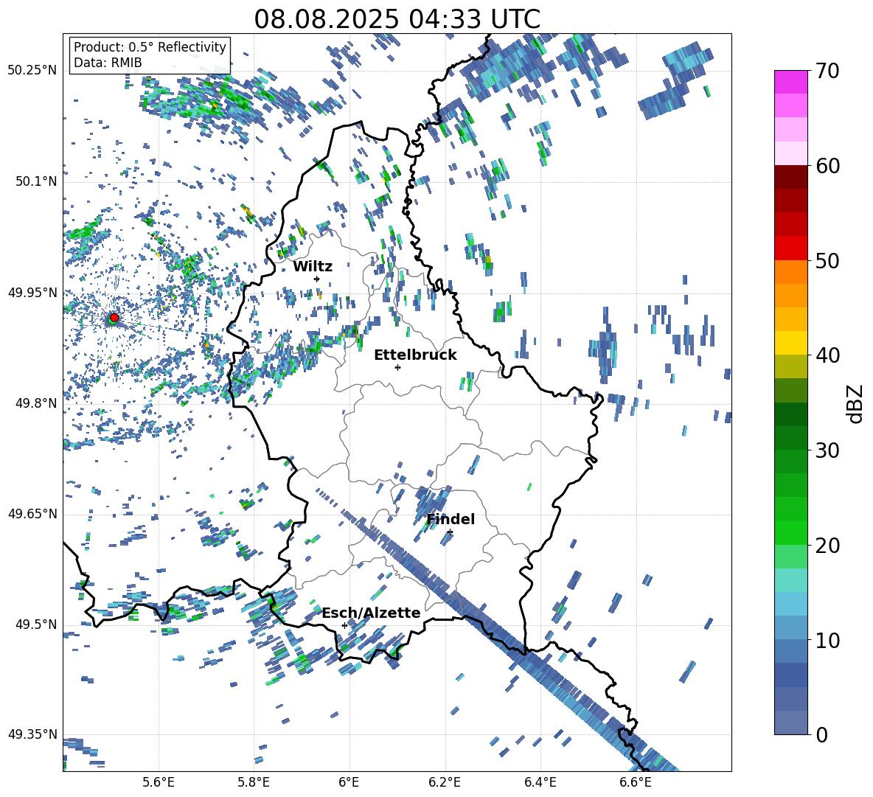Click longitude label 6.4°E
The height and width of the screenshot is (797, 873).
click(540, 782)
